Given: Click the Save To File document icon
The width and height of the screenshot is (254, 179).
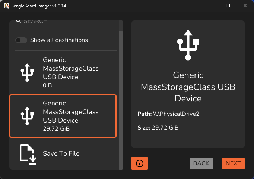Looking at the screenshot, I should coord(28,154).
